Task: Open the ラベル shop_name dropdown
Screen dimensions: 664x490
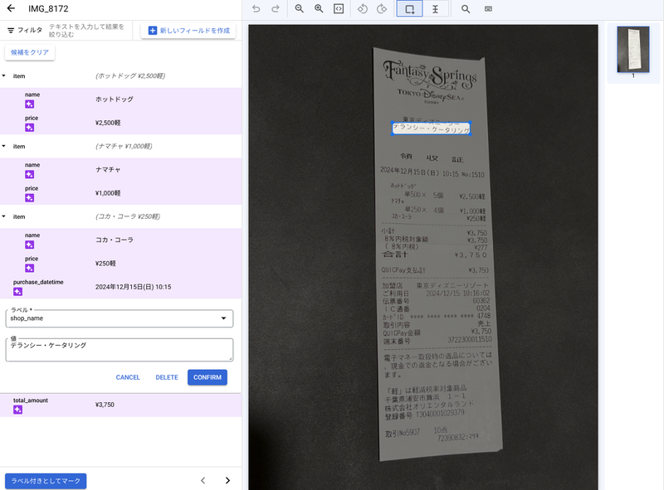Action: 120,318
